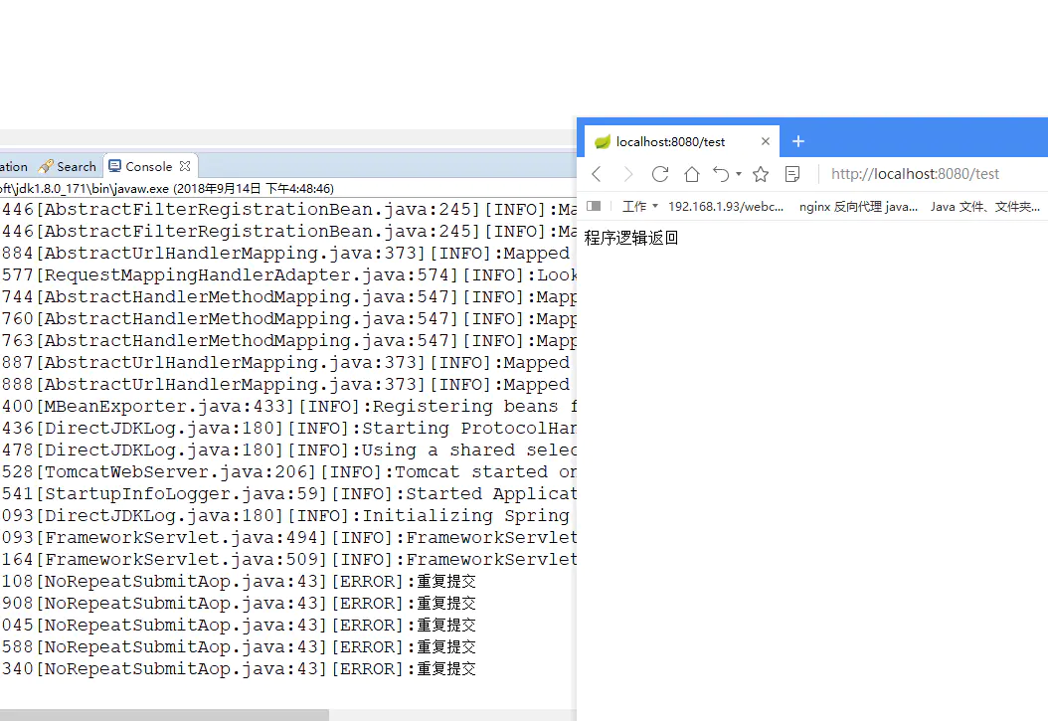Toggle the bookmarks sidebar icon
1048x721 pixels.
pos(594,206)
